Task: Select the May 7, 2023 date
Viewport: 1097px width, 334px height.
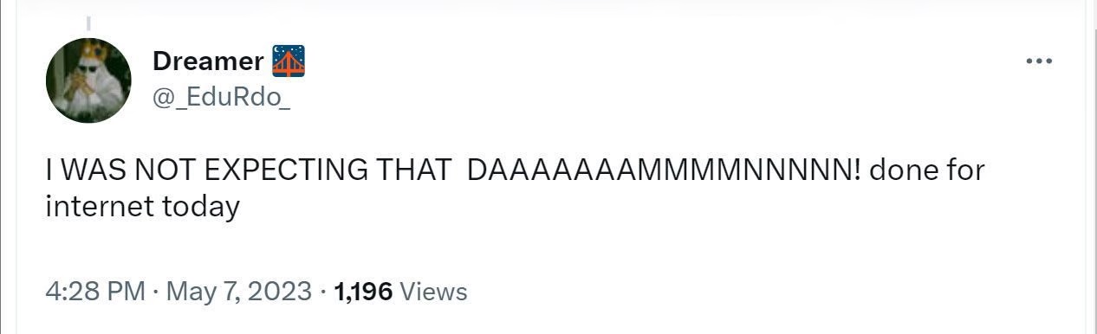Action: click(238, 292)
